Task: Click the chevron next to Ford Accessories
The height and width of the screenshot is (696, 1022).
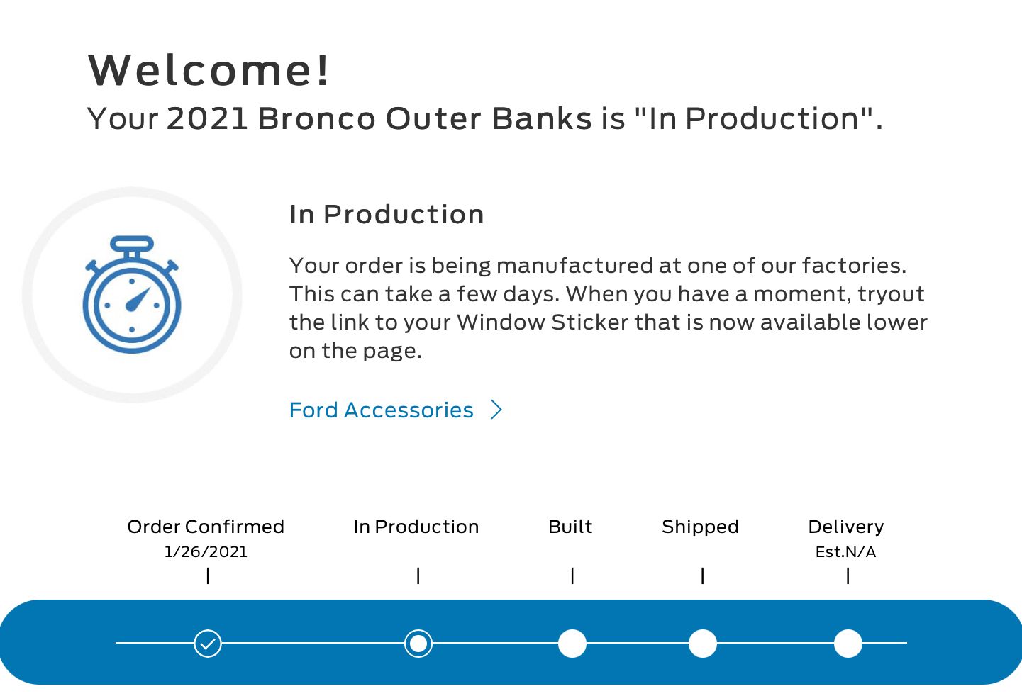Action: click(x=496, y=410)
